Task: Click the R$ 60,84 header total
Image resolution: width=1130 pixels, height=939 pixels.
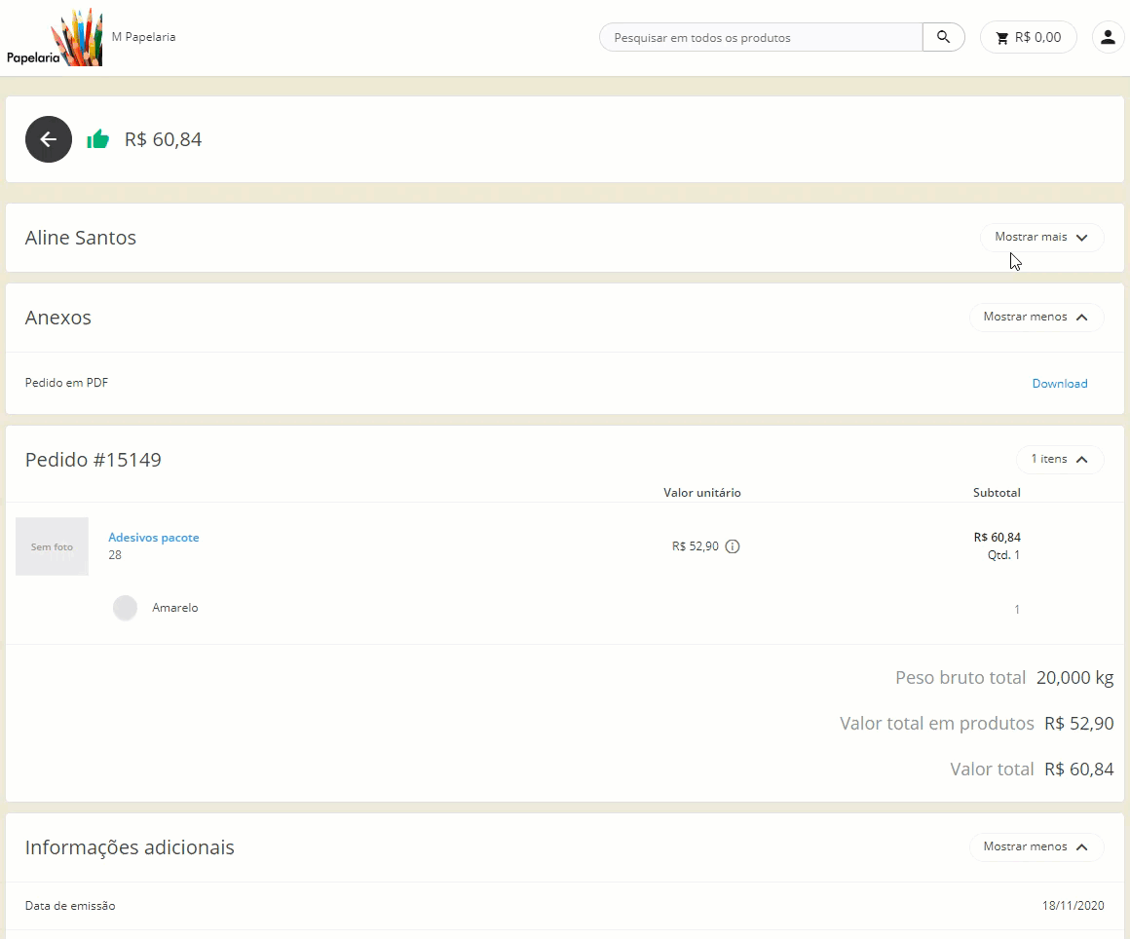Action: pyautogui.click(x=163, y=139)
